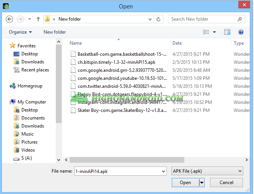This screenshot has height=194, width=254.
Task: Open the Organize menu
Action: pos(20,32)
